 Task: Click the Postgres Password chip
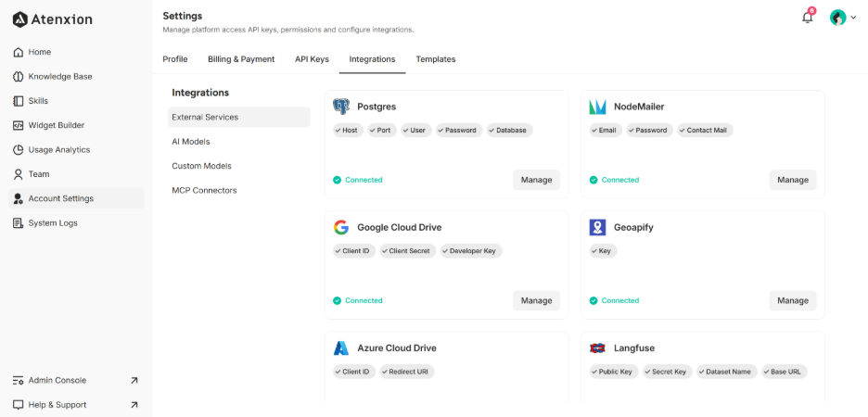[x=459, y=131]
